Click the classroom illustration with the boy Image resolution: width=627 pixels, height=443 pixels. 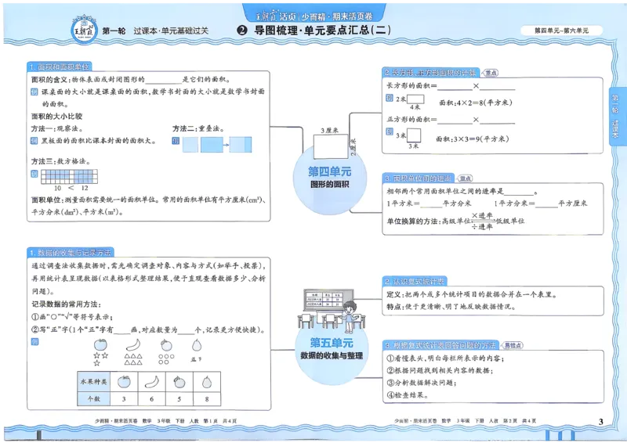331,311
